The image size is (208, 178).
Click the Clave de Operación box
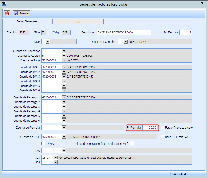[132, 144]
